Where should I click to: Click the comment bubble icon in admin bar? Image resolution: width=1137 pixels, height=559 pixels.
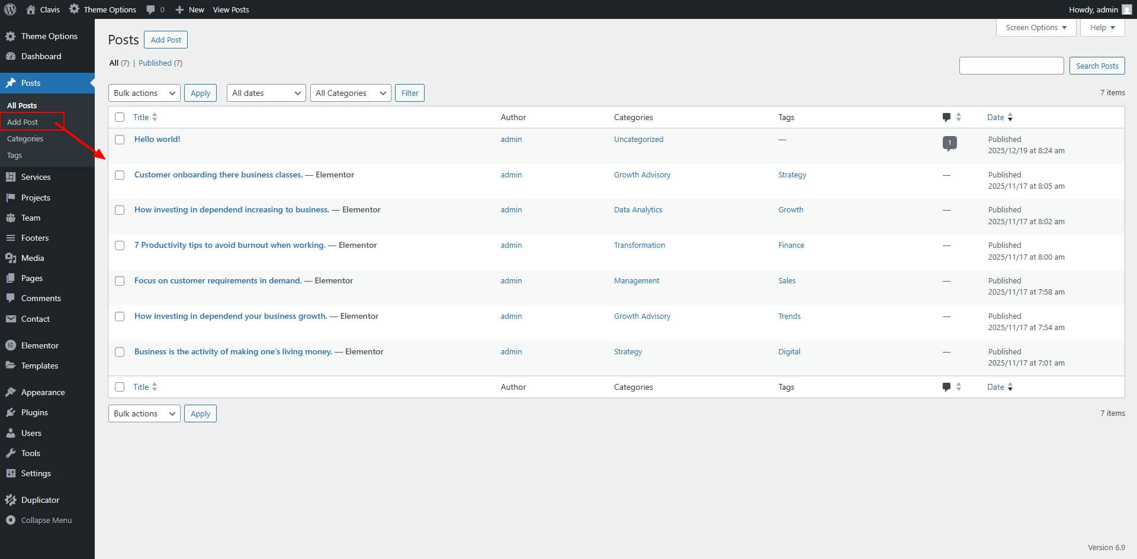coord(151,9)
